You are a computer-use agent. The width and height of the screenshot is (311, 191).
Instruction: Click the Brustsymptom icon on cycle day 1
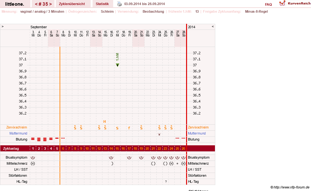[x=33, y=157]
